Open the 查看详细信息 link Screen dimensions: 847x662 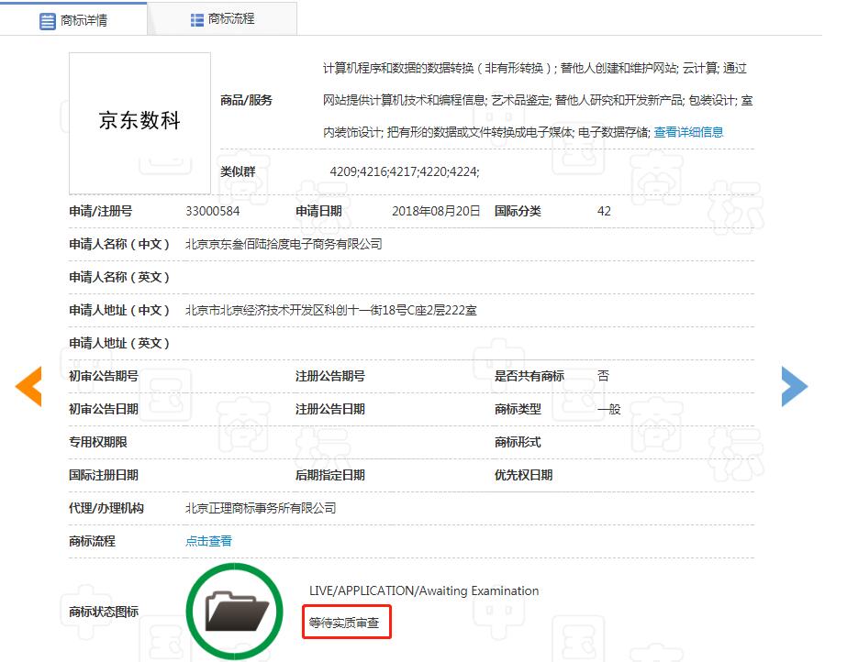coord(688,132)
